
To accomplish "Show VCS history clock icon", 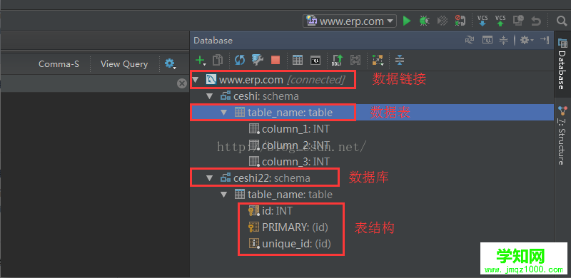I will (518, 21).
